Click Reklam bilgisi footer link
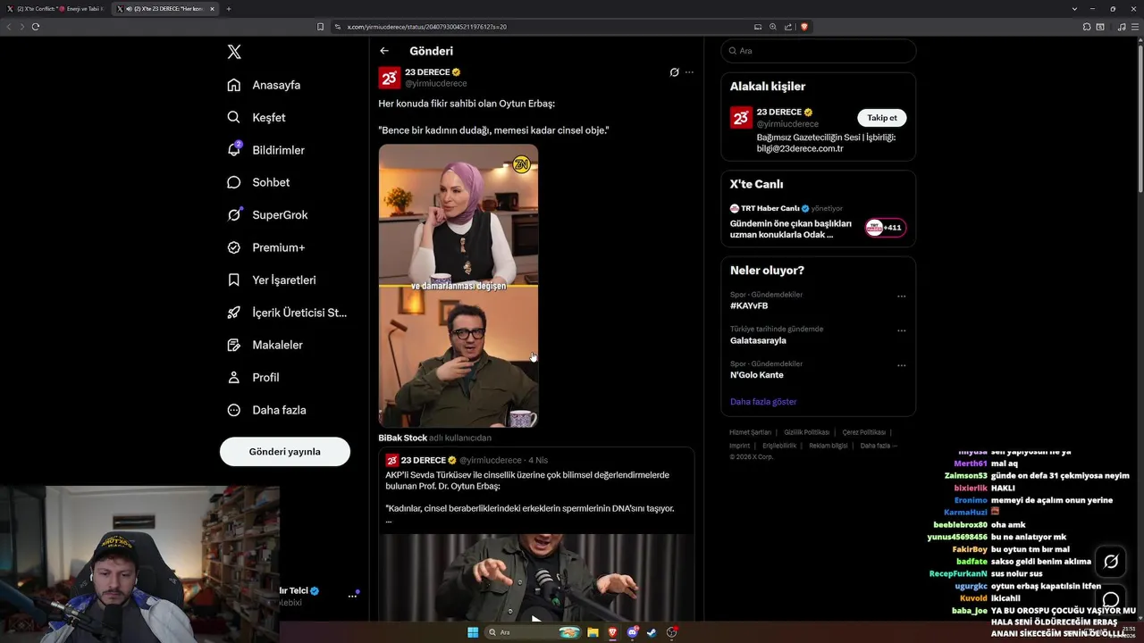 click(x=829, y=446)
